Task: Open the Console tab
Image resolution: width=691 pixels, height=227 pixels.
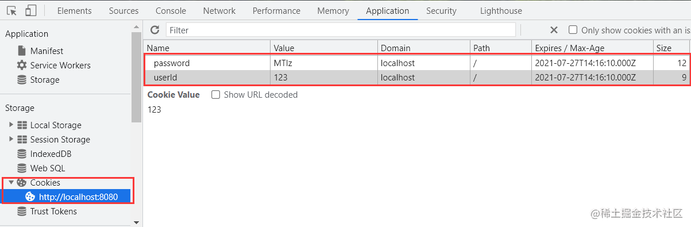Action: [171, 10]
